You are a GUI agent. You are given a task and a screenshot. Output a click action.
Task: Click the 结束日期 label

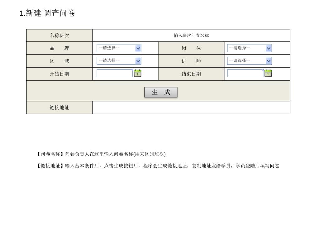click(191, 74)
